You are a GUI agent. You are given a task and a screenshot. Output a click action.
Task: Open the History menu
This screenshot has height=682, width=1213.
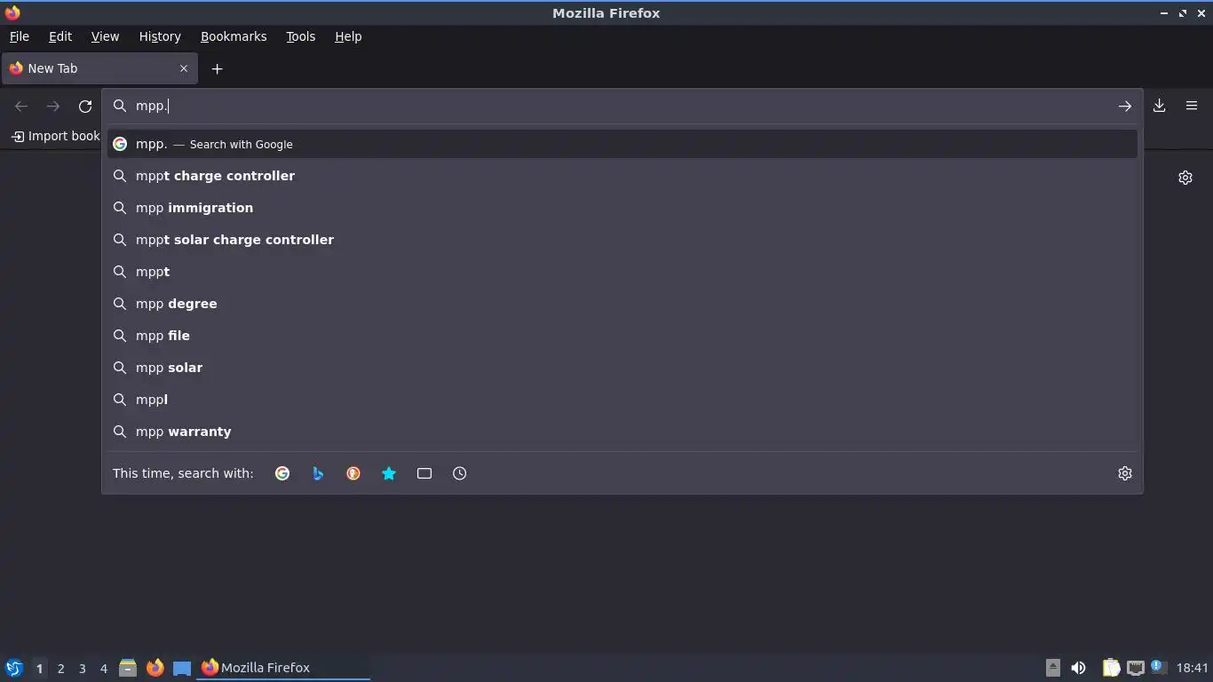click(x=160, y=36)
